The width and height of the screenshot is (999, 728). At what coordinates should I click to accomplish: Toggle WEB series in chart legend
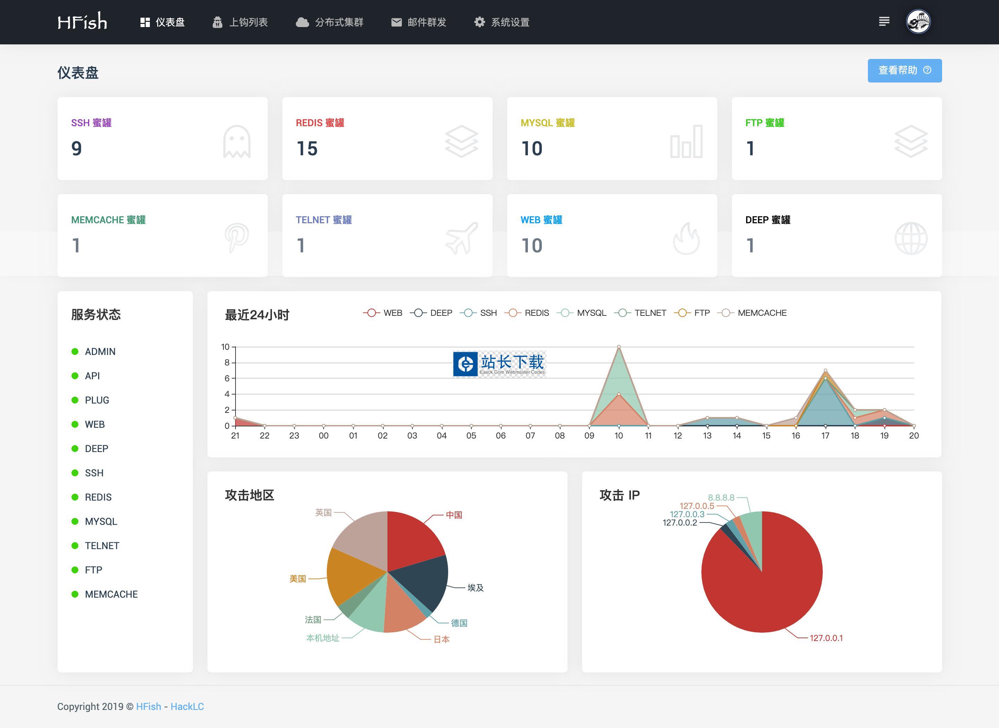point(383,313)
